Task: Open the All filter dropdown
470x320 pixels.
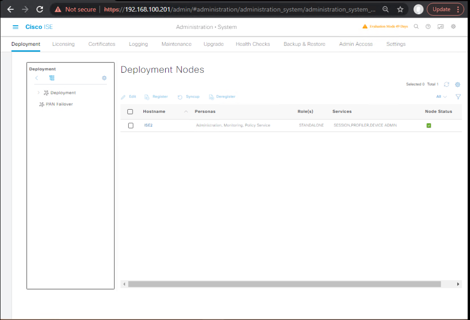Action: 441,97
